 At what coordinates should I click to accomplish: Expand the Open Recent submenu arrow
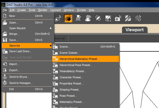[x=51, y=28]
